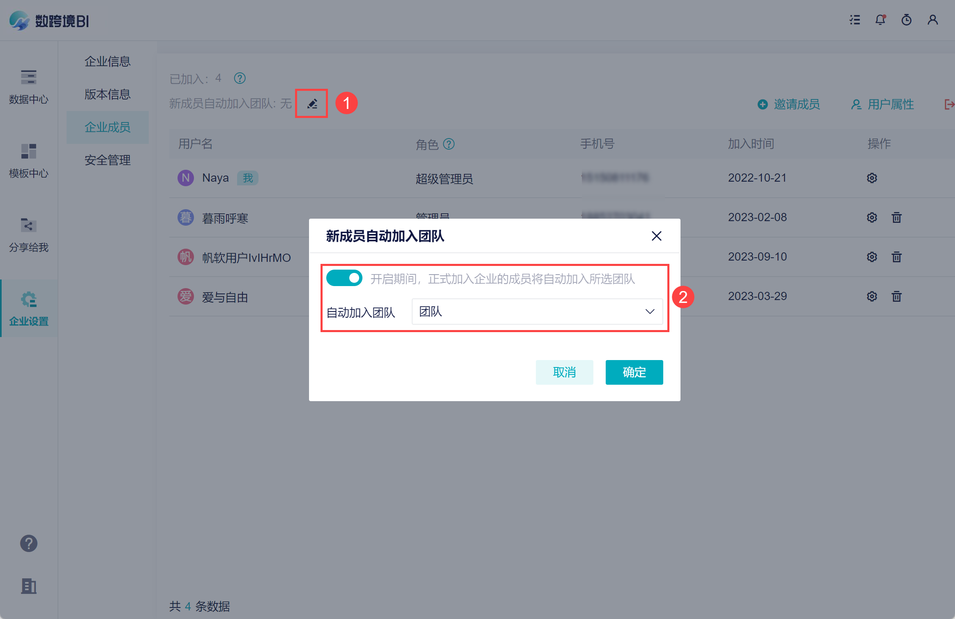Viewport: 955px width, 619px height.
Task: Open settings gear for Naya
Action: pyautogui.click(x=872, y=178)
